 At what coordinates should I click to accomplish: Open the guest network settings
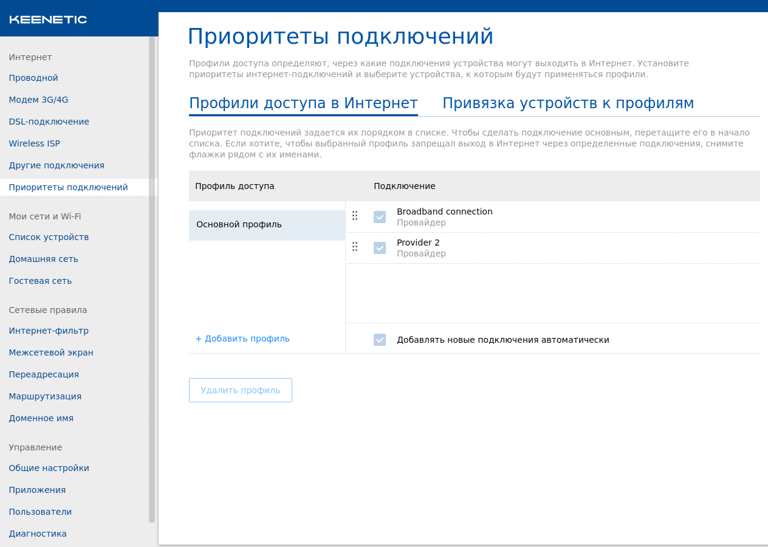tap(40, 281)
